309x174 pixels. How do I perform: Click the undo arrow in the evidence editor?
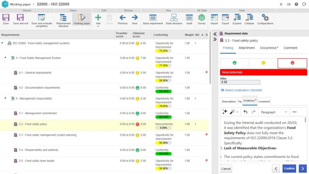point(245,112)
